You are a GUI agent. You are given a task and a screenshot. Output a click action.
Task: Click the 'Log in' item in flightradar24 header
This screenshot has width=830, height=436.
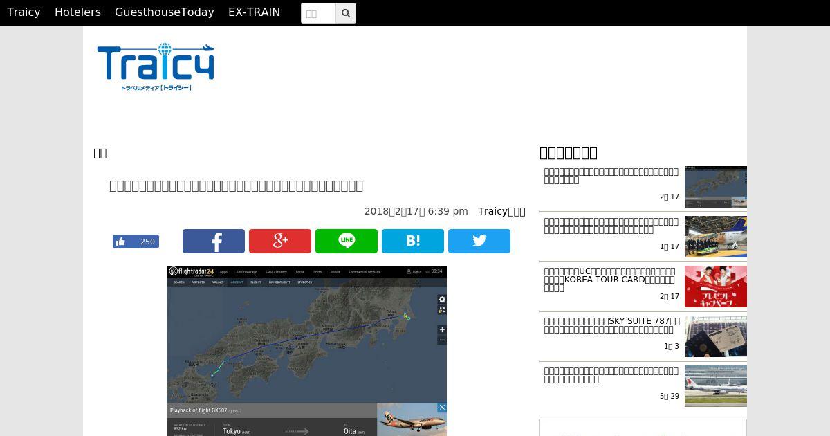414,271
